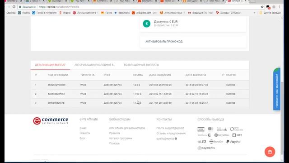
Task: Switch to Авторизации (последние 5... tab
Action: [x=94, y=65]
